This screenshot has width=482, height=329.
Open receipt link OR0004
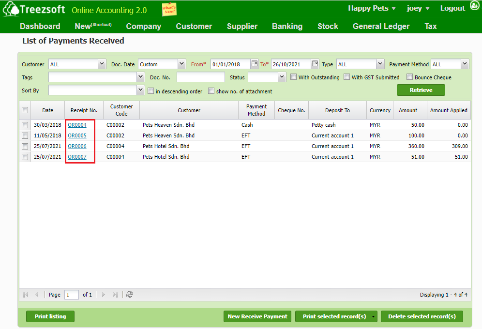point(77,125)
